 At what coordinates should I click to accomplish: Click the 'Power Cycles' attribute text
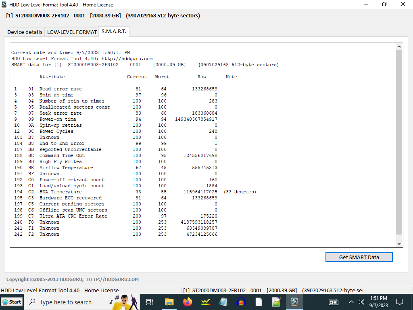point(56,131)
